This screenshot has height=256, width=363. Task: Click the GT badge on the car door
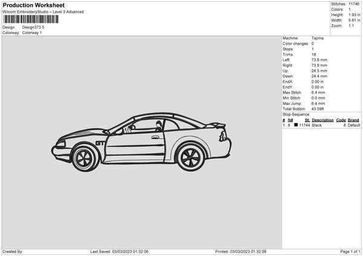100,144
